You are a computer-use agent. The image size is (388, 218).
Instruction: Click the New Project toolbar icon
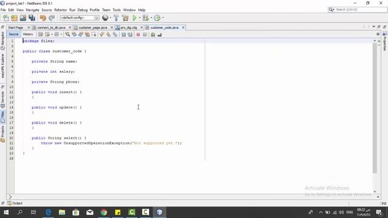tap(15, 18)
